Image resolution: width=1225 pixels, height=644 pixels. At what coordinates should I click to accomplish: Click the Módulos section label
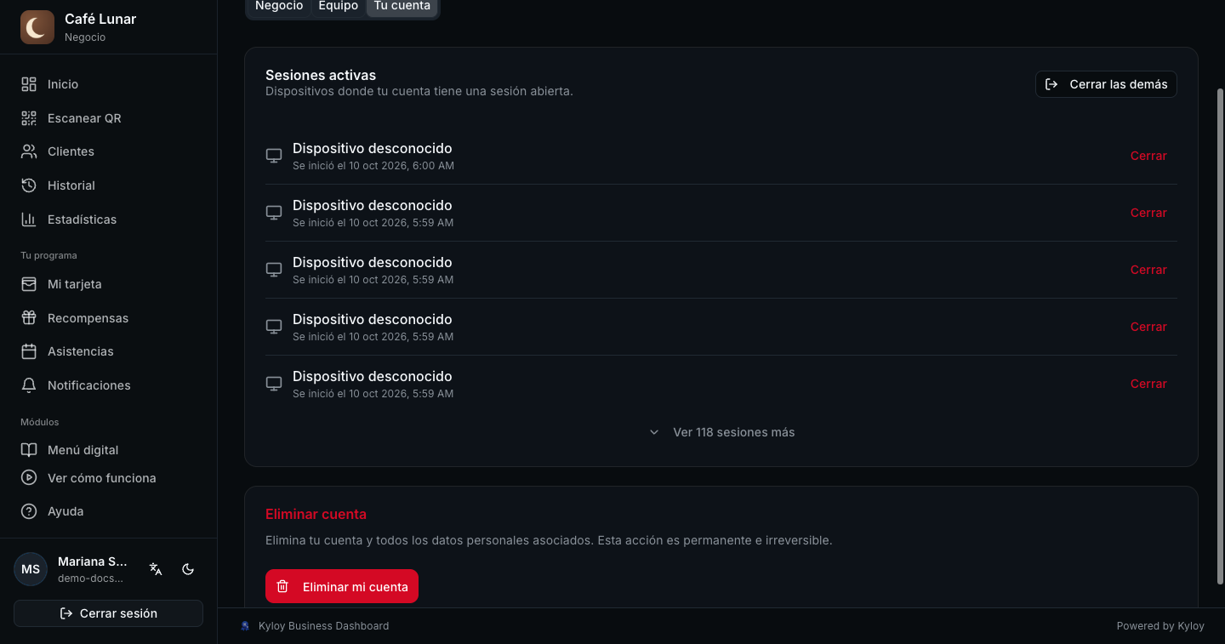40,422
